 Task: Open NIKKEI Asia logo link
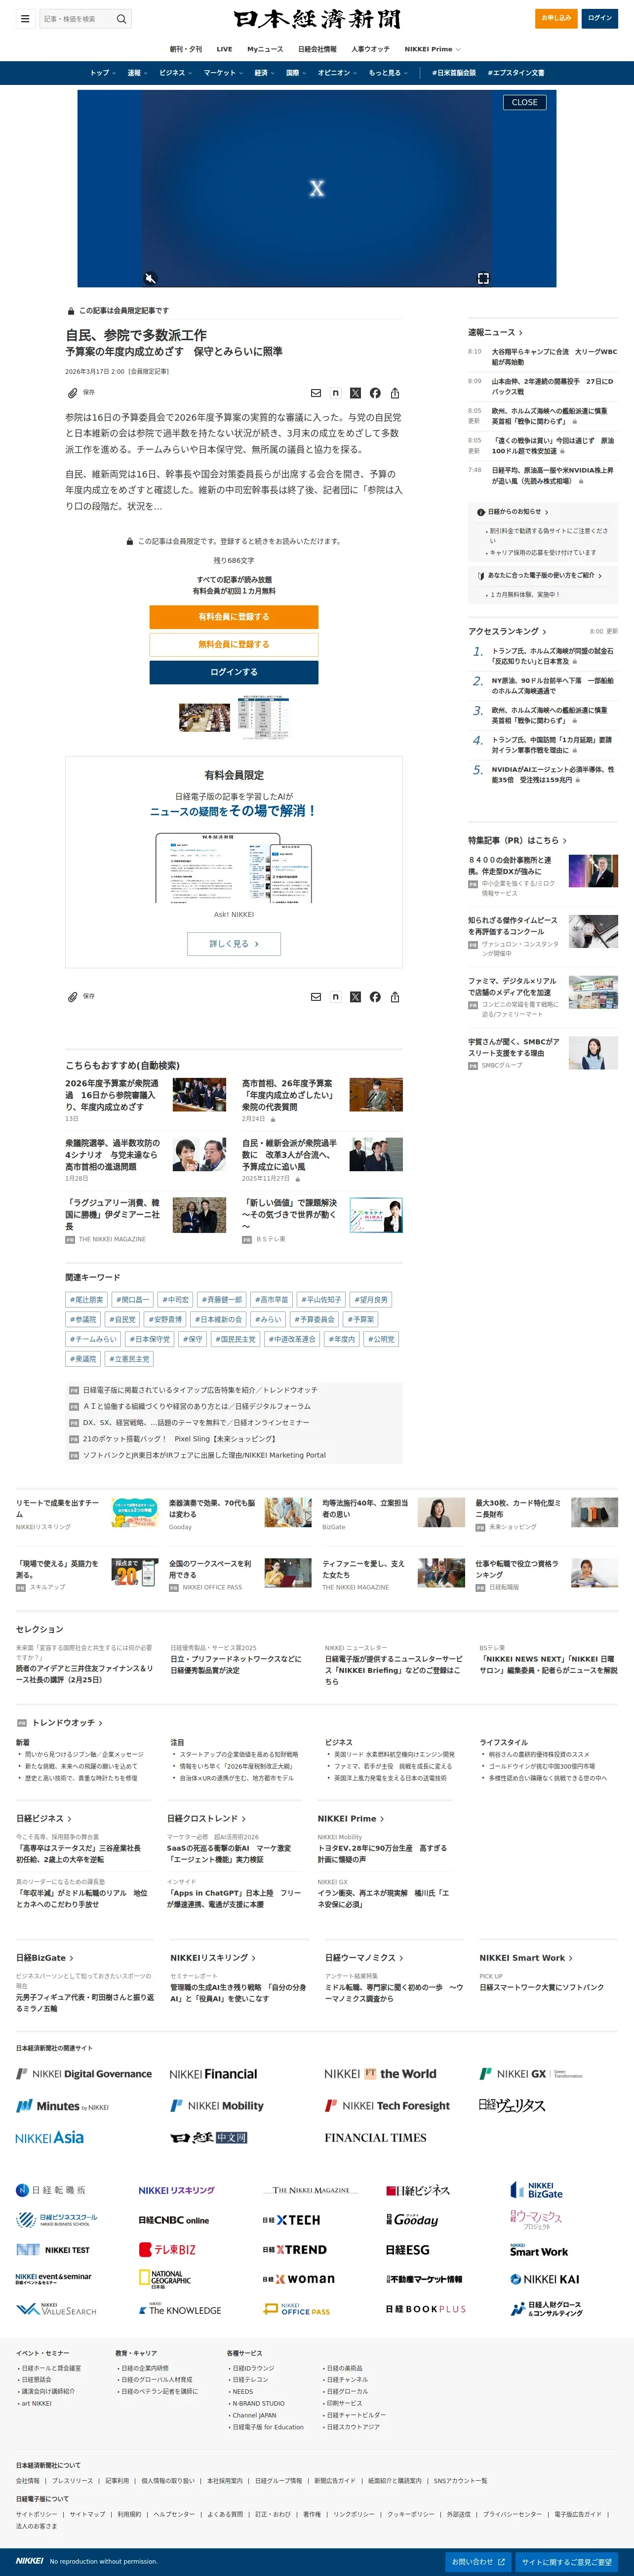tap(50, 2137)
